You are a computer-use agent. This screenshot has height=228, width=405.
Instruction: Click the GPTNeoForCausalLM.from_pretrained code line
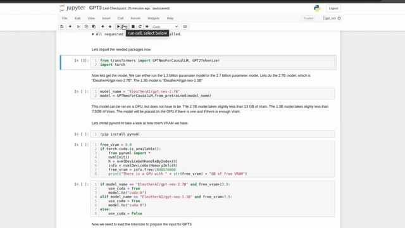click(156, 96)
